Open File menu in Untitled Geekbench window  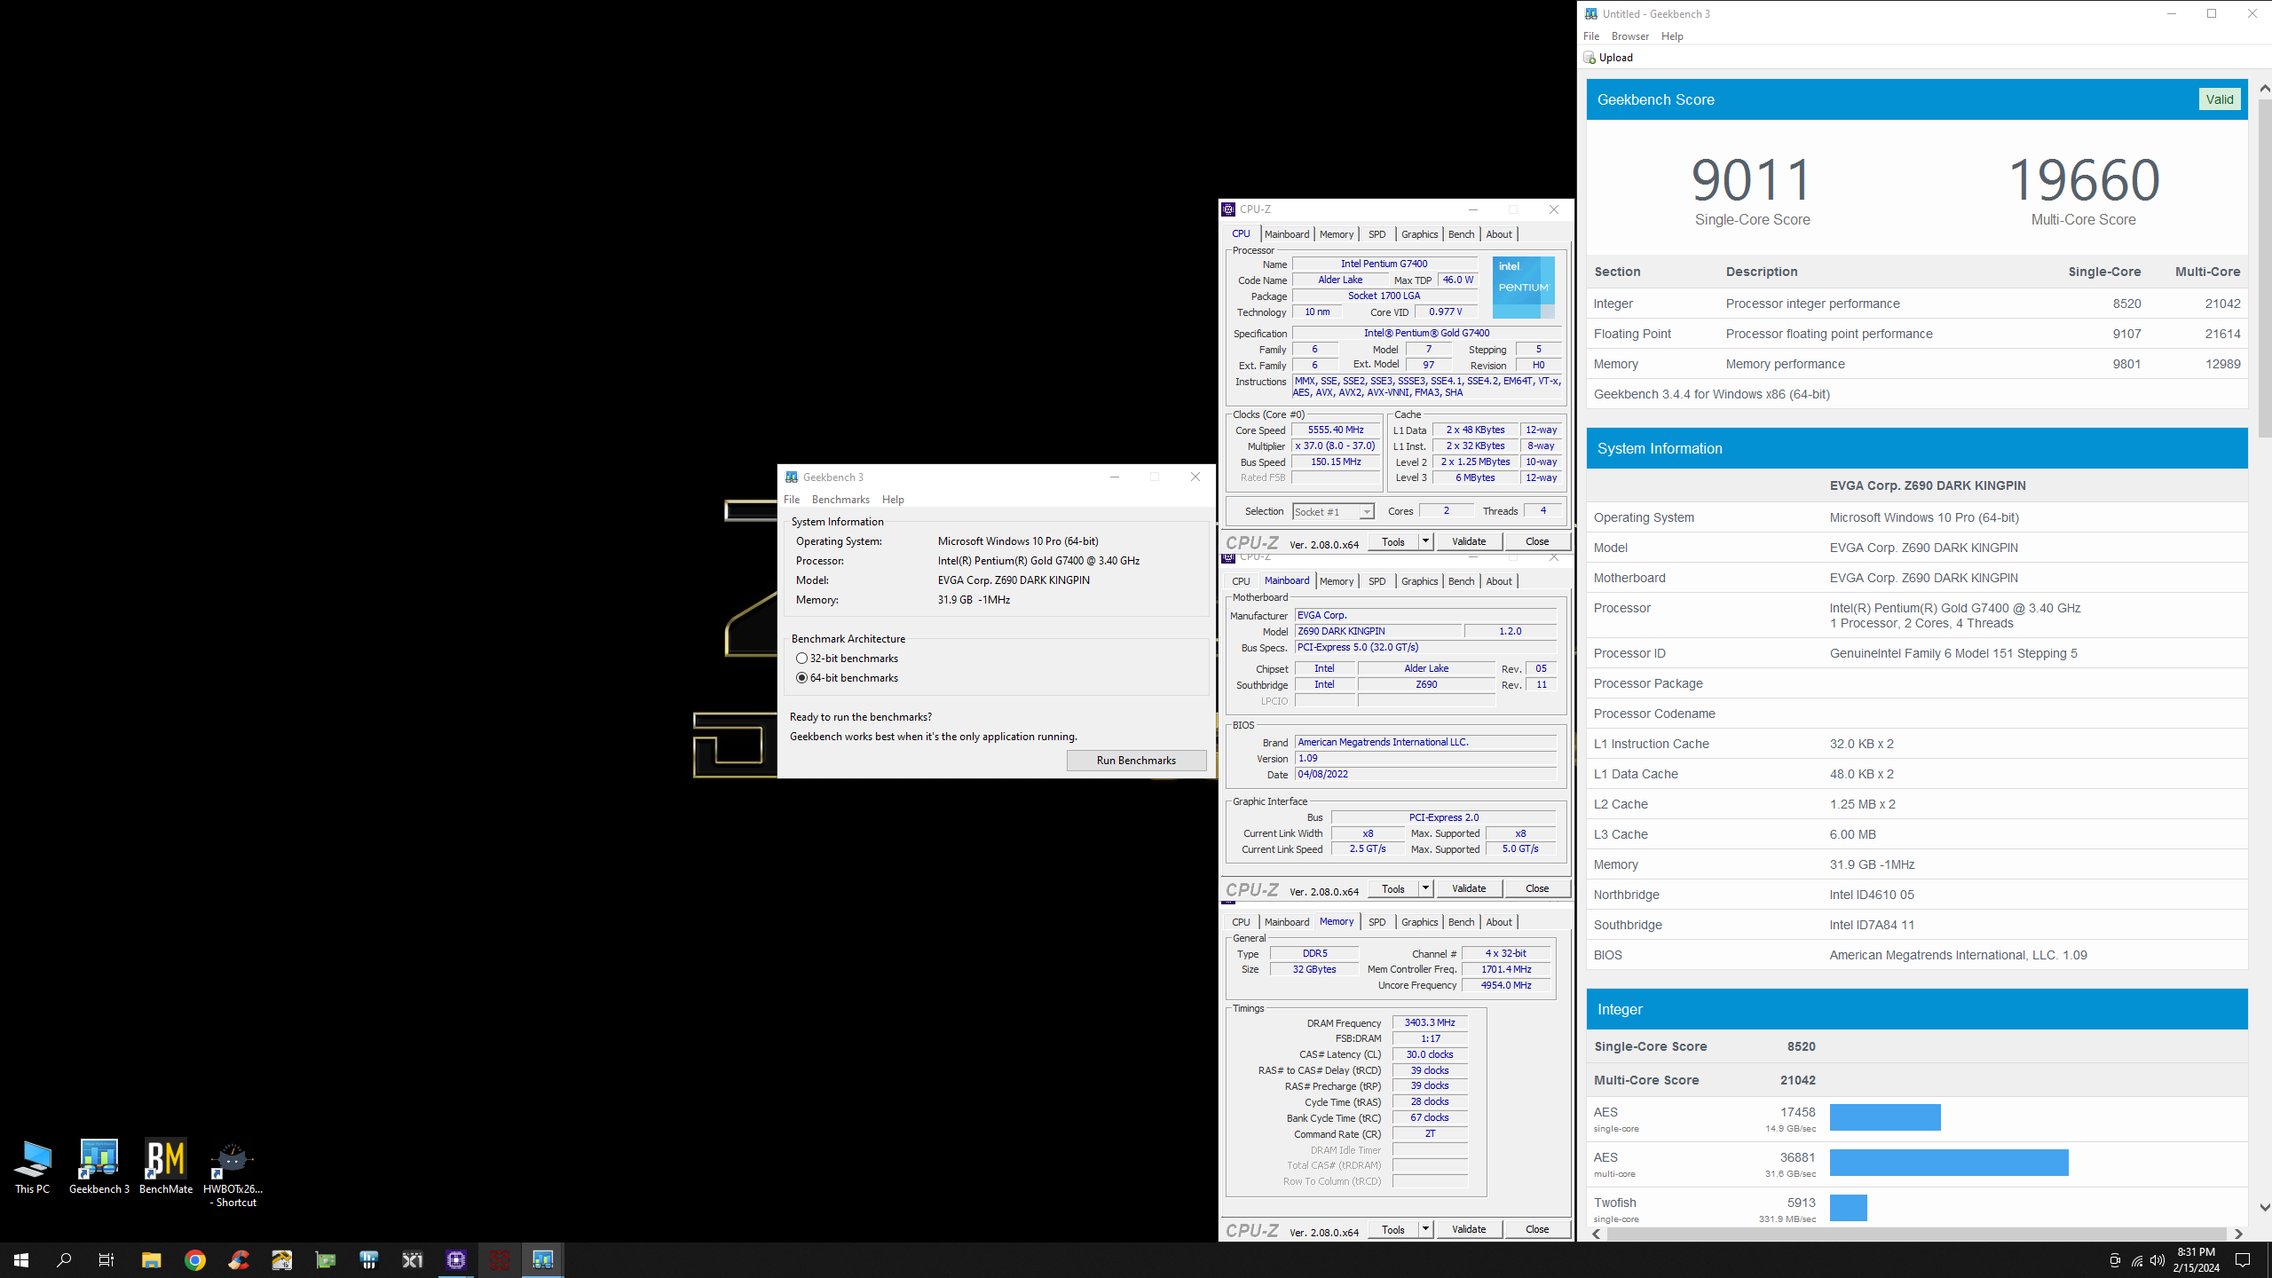(1590, 36)
